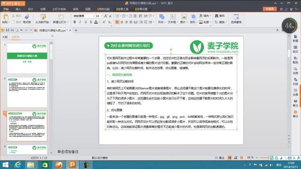Open the numbered list dropdown

pyautogui.click(x=127, y=16)
